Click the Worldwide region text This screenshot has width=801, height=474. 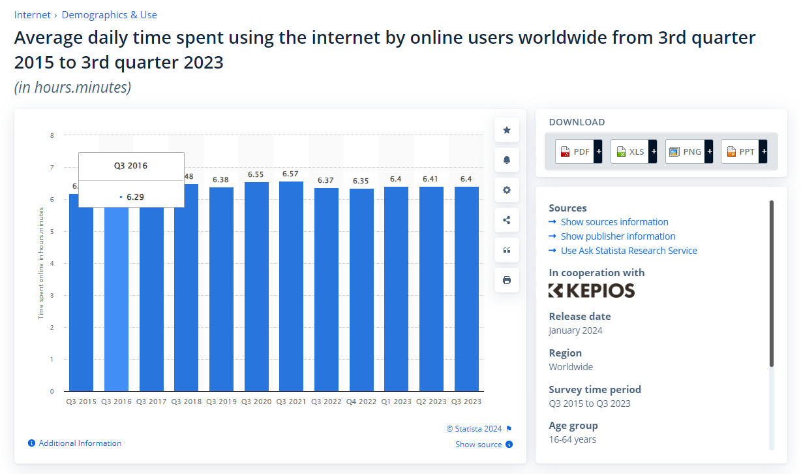pos(571,367)
